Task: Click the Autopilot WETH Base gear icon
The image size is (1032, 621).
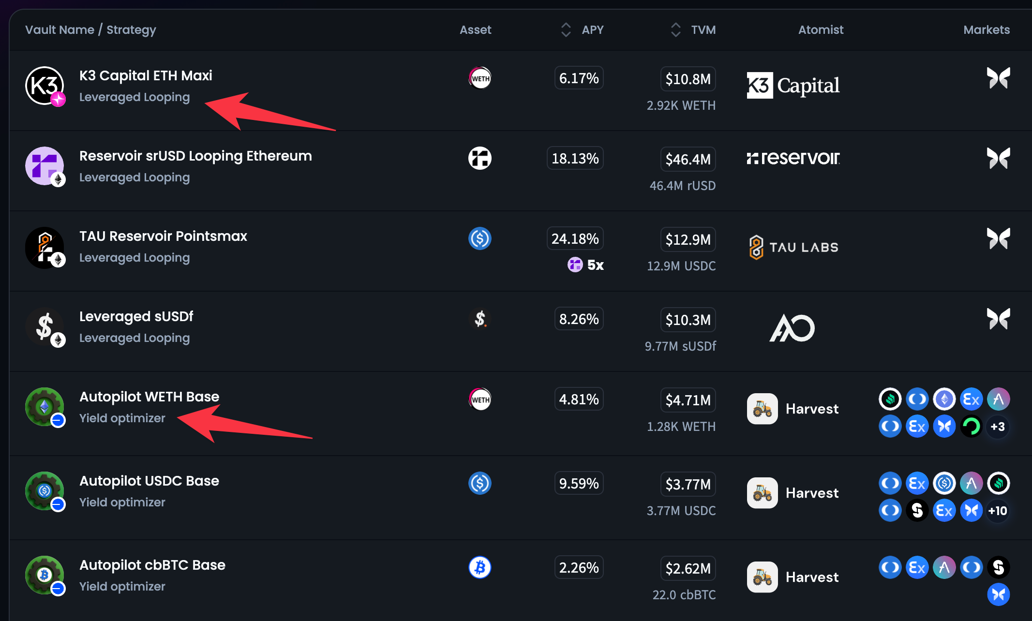Action: coord(45,407)
